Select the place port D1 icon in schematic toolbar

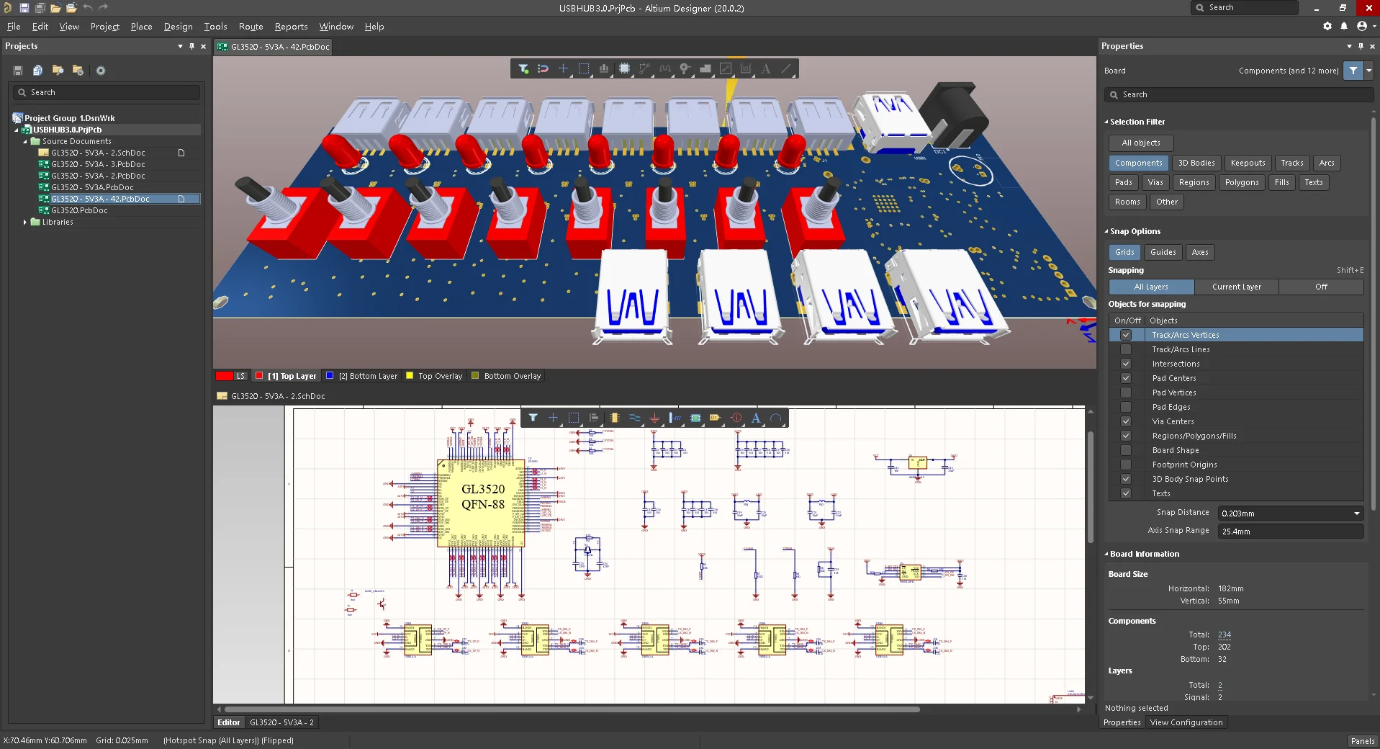pyautogui.click(x=716, y=418)
